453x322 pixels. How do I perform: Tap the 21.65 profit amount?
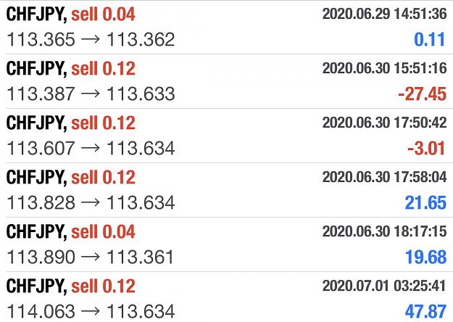click(x=425, y=202)
